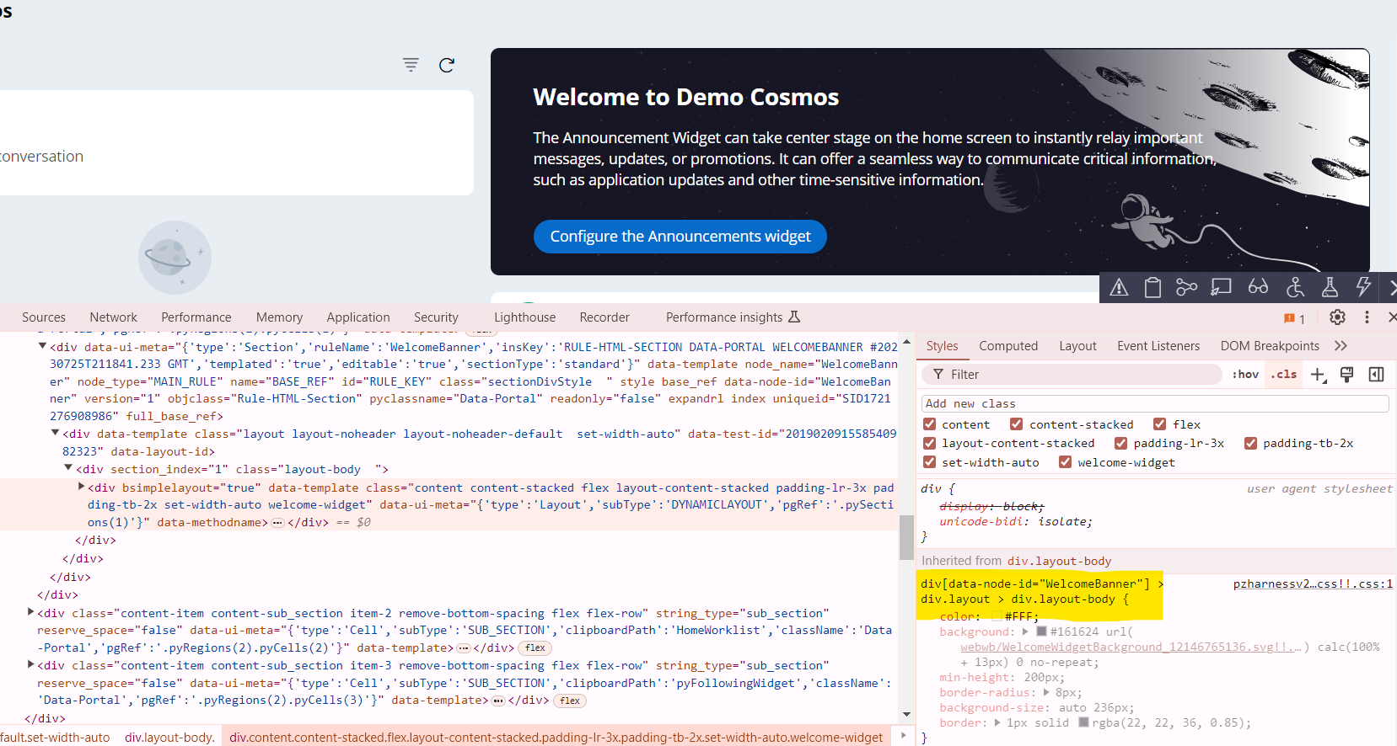Viewport: 1397px width, 746px height.
Task: Open the Event Listeners tab
Action: pos(1158,346)
